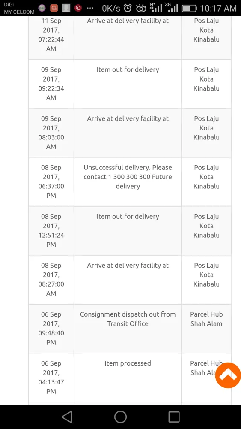Tap the 08 Sep 08:27:00 AM arrival row
The height and width of the screenshot is (429, 241).
[x=130, y=280]
